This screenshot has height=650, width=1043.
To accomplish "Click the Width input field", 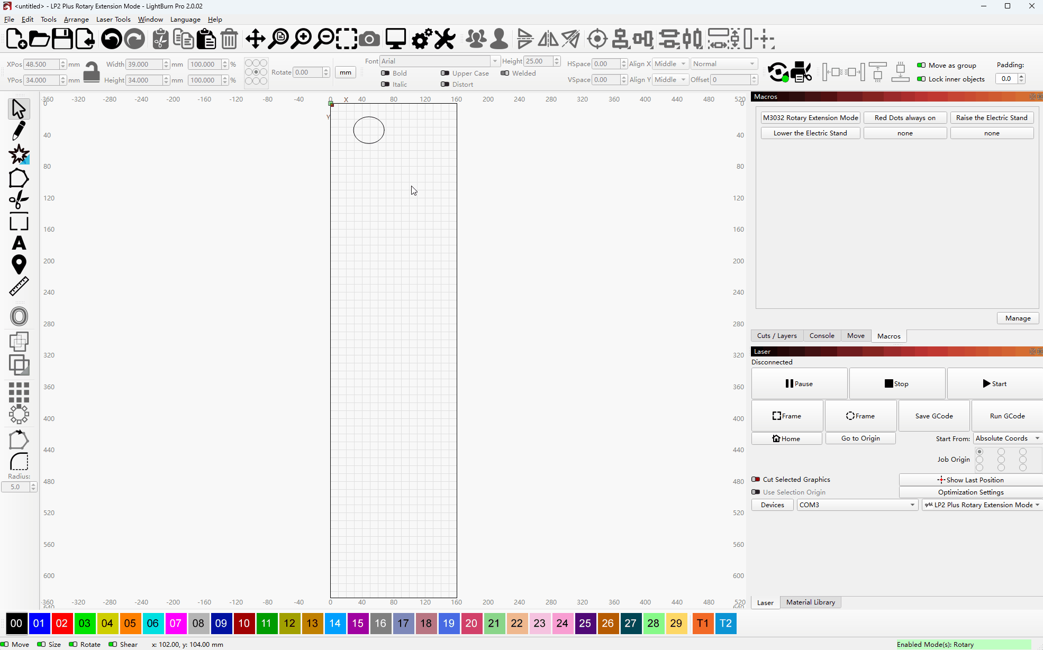I will click(x=144, y=64).
